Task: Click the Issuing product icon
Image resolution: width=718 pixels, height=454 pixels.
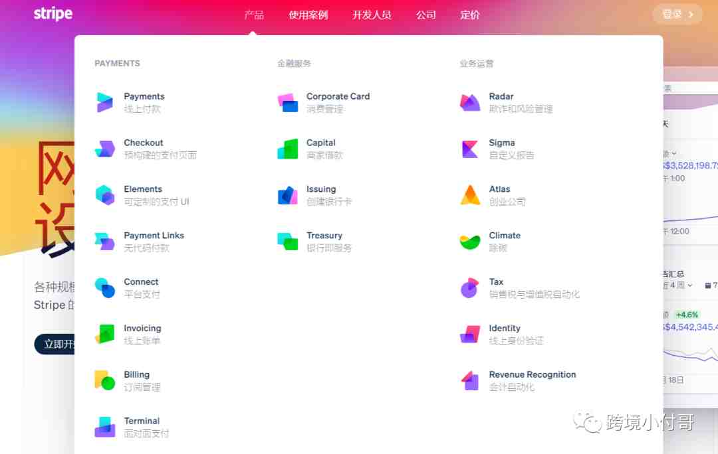Action: (288, 195)
